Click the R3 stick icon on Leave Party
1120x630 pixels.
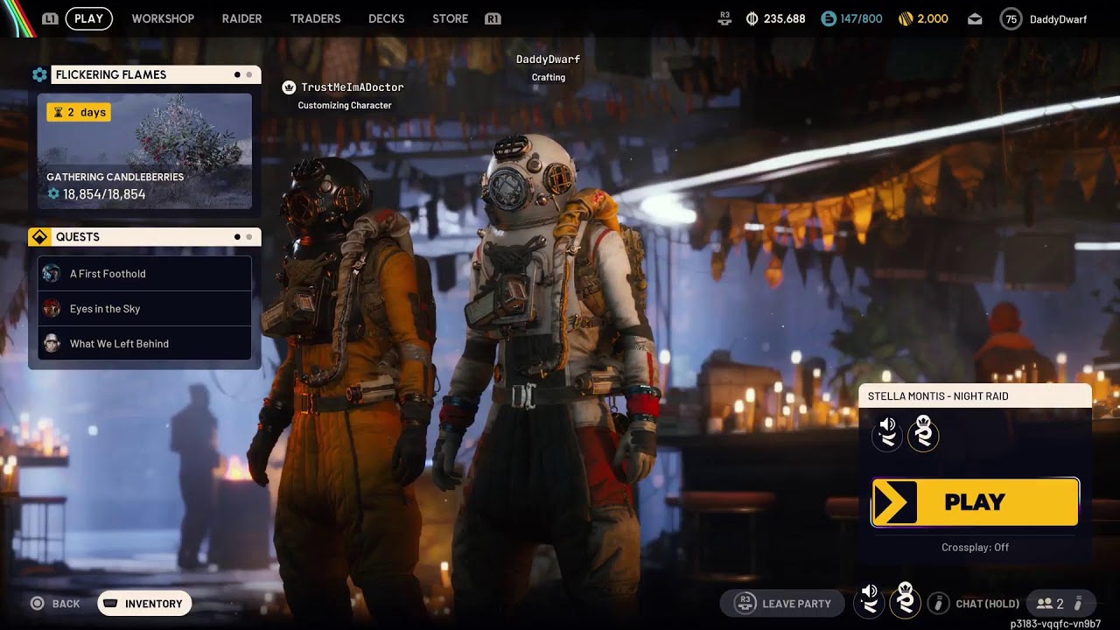(x=745, y=603)
